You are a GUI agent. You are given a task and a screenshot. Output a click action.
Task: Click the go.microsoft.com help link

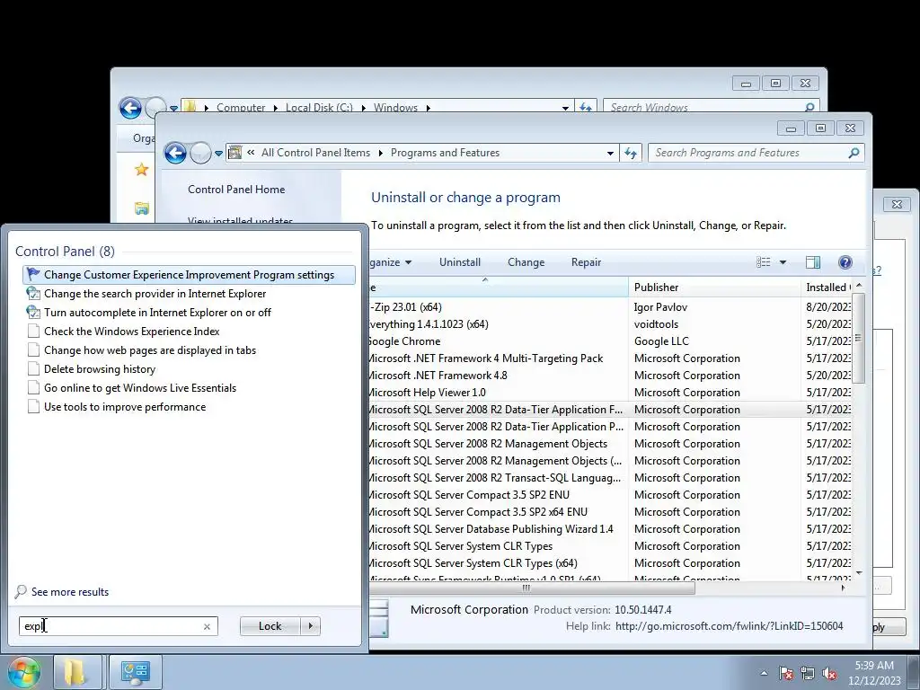pos(729,626)
